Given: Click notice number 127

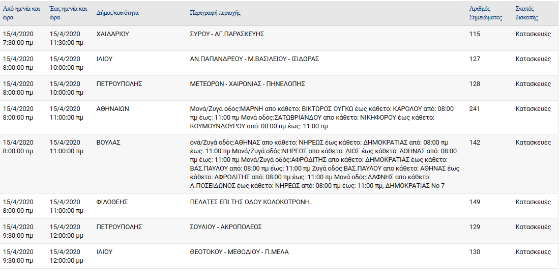Looking at the screenshot, I should click(x=475, y=60).
